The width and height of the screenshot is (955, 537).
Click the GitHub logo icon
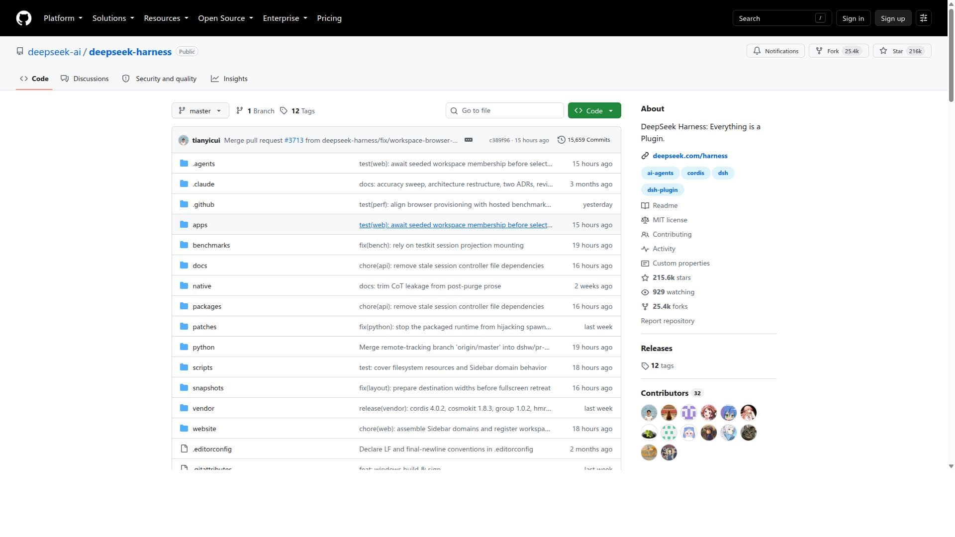pos(24,18)
